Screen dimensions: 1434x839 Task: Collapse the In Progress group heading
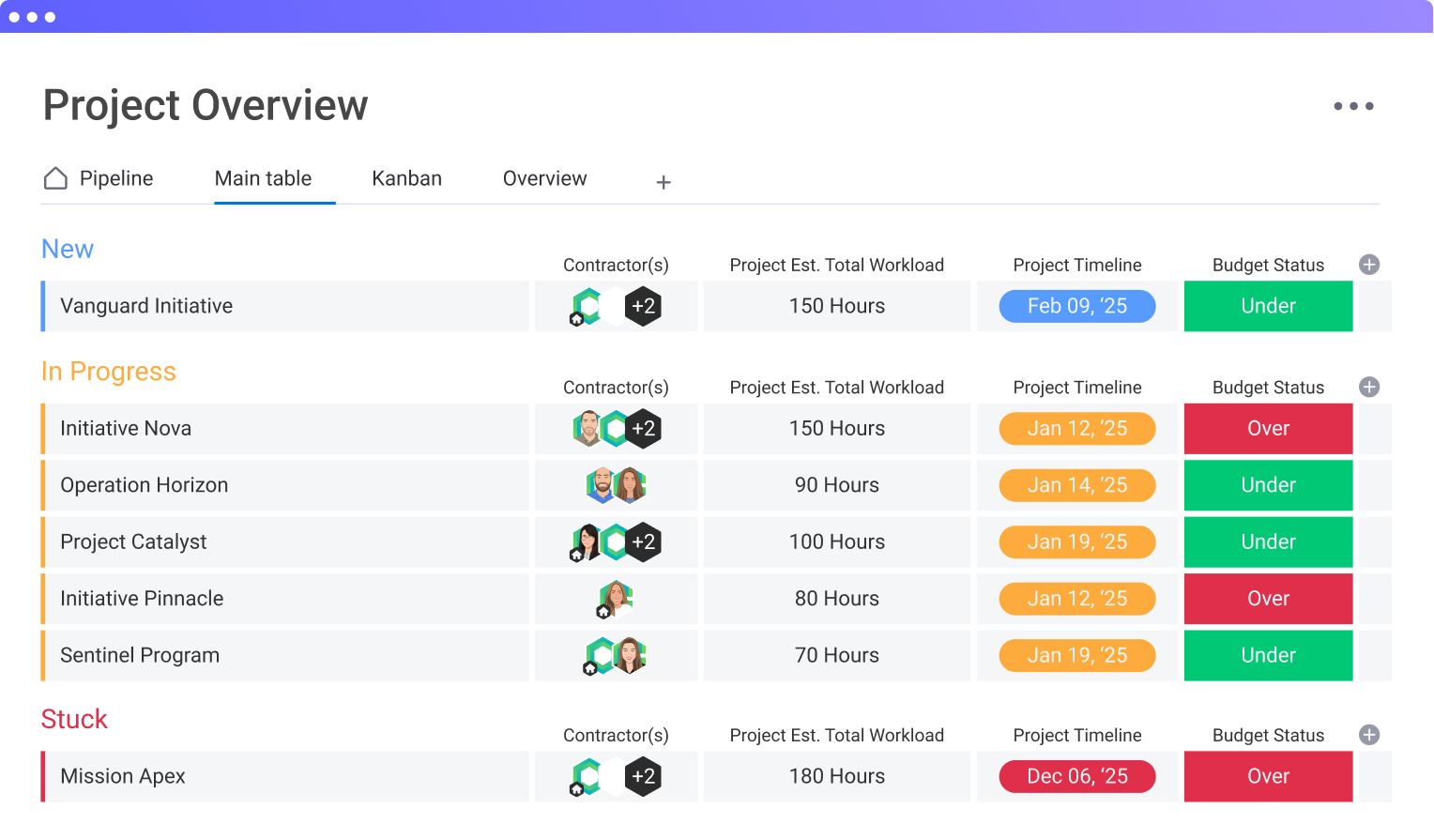point(108,372)
